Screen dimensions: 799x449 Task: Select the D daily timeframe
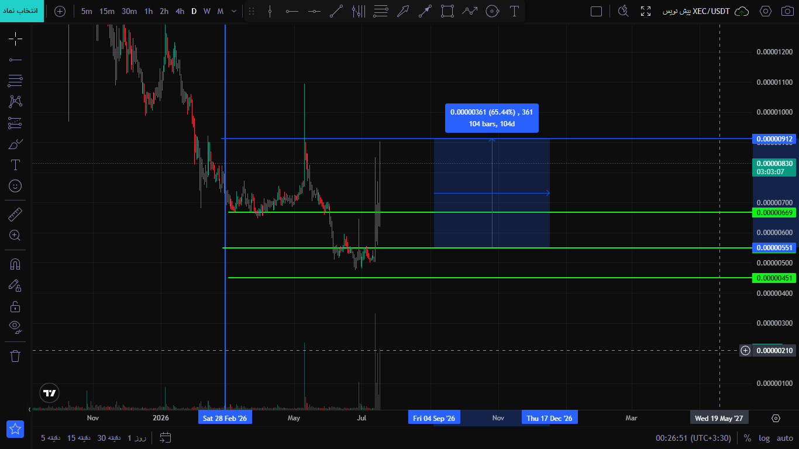click(x=194, y=11)
